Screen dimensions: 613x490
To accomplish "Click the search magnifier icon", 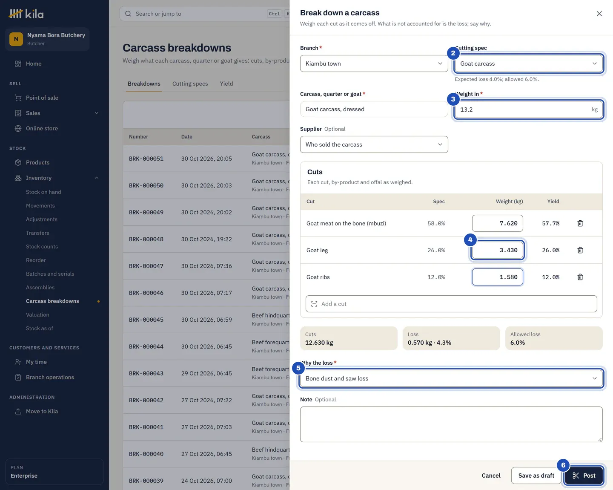I will coord(128,14).
